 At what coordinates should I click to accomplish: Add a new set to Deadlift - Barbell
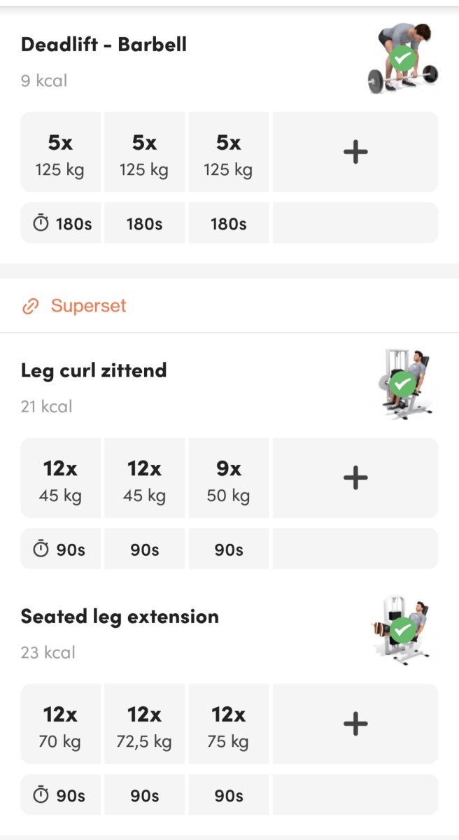pyautogui.click(x=355, y=152)
